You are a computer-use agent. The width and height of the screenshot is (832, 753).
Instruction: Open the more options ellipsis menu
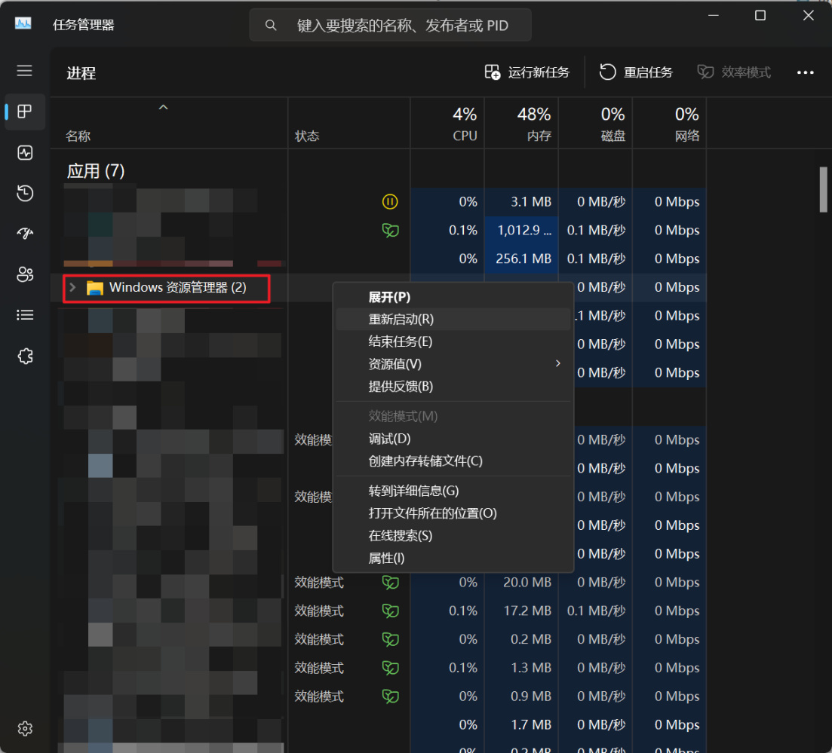805,72
